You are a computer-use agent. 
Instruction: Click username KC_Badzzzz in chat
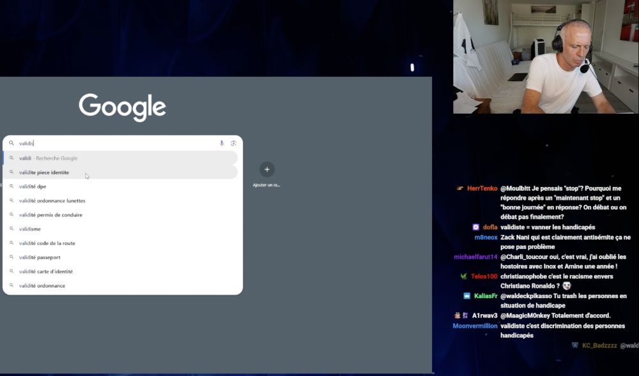(599, 345)
